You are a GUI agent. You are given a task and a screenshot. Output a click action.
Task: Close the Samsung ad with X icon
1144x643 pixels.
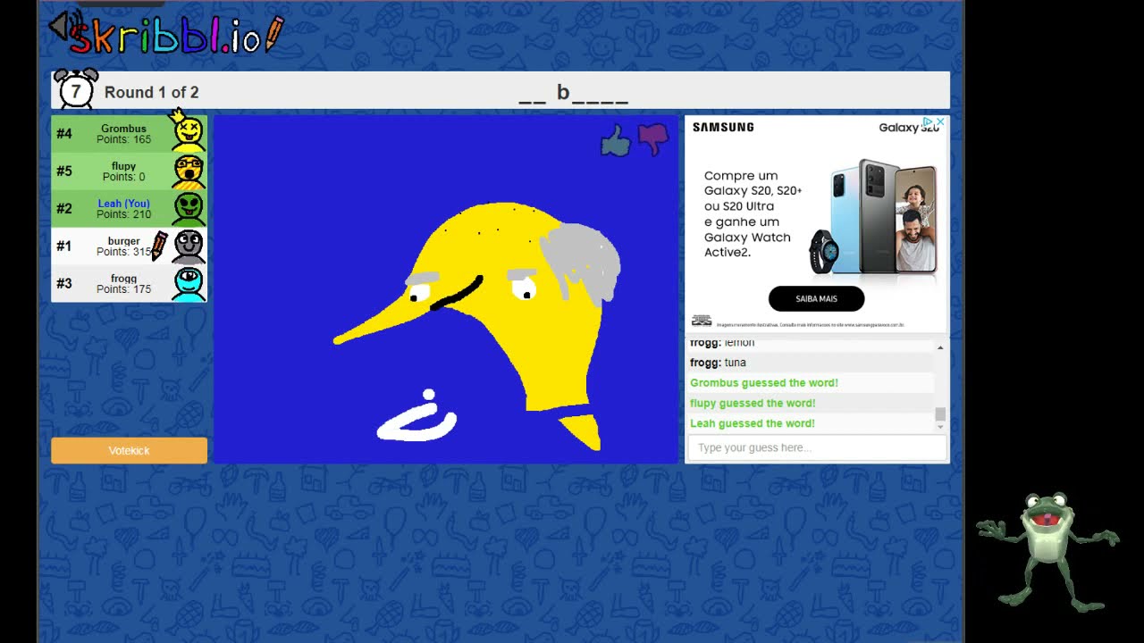tap(940, 121)
